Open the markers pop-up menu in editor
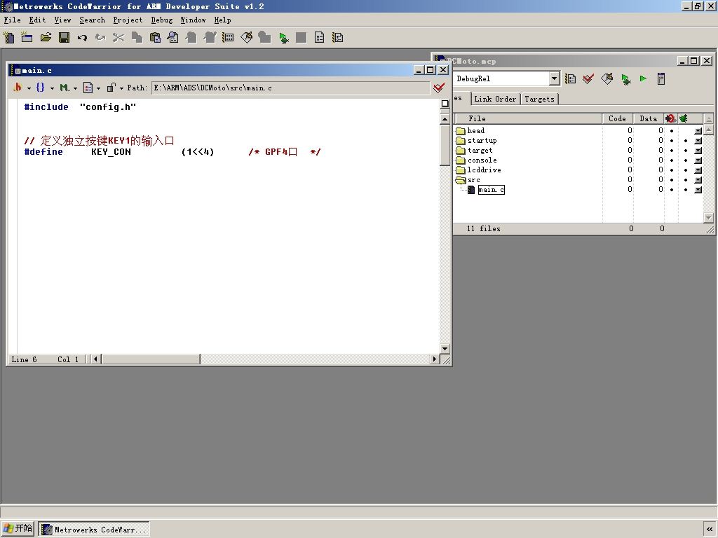 coord(68,88)
